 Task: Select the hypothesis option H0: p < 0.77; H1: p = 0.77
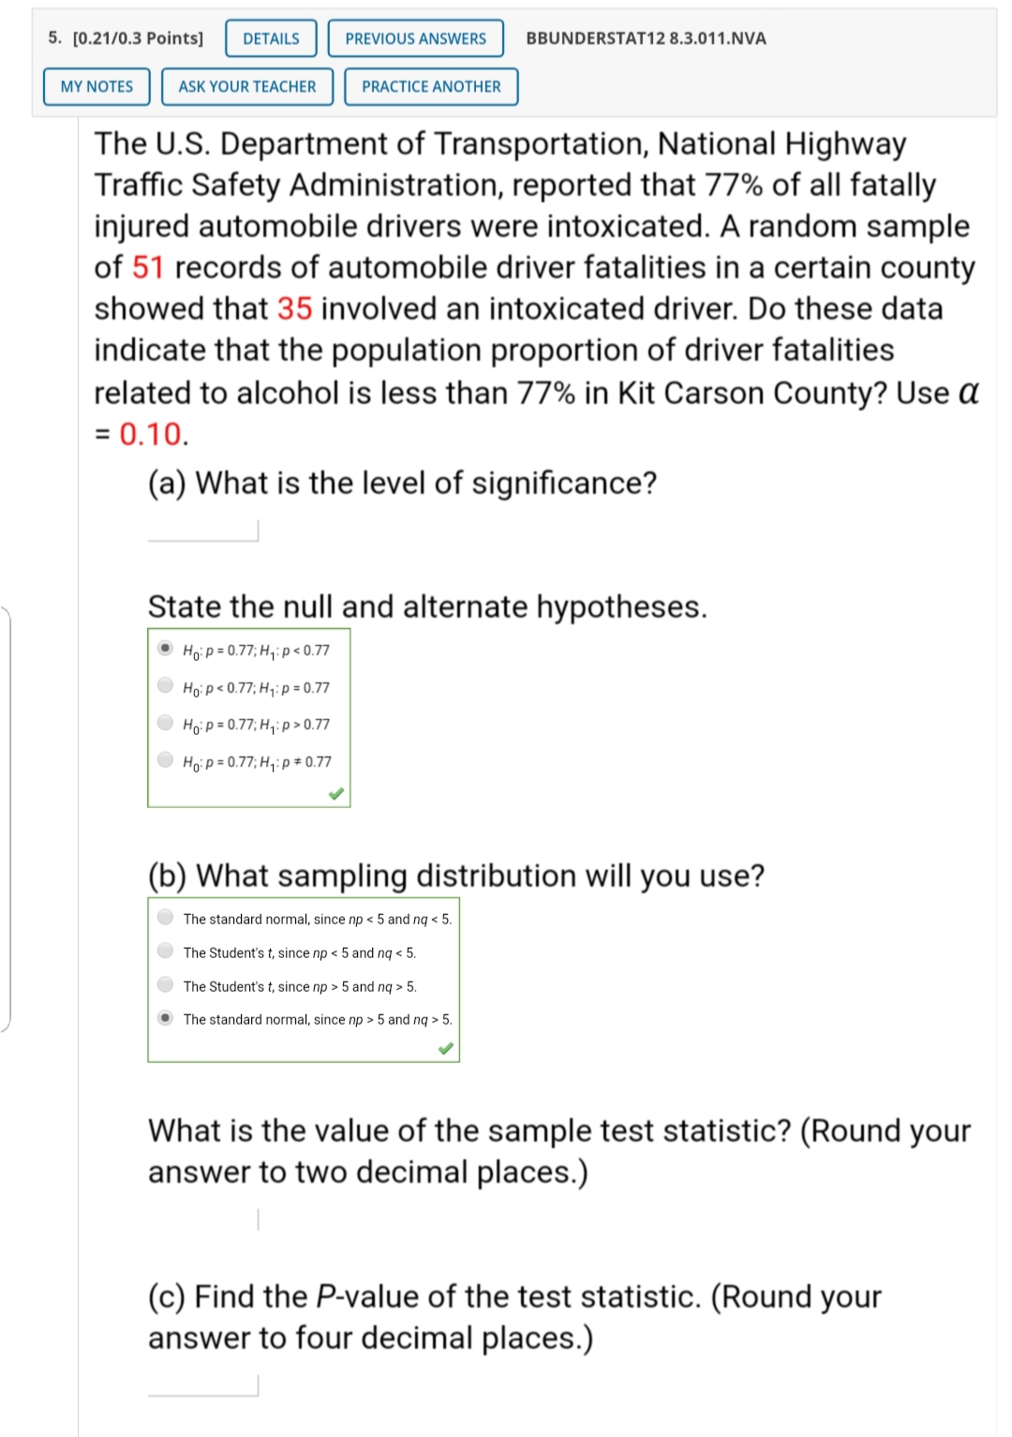coord(165,687)
